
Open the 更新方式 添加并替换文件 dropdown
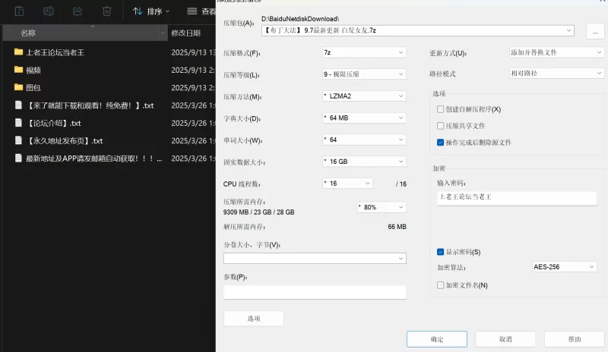pyautogui.click(x=556, y=52)
